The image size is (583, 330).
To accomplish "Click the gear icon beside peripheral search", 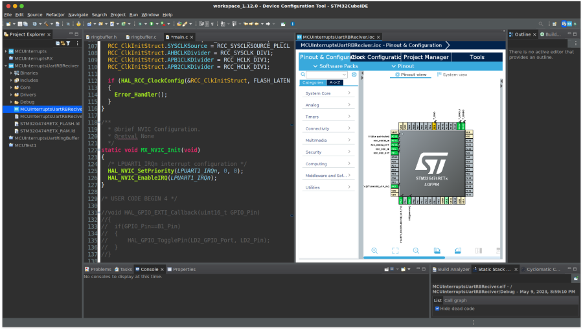I will (x=354, y=75).
